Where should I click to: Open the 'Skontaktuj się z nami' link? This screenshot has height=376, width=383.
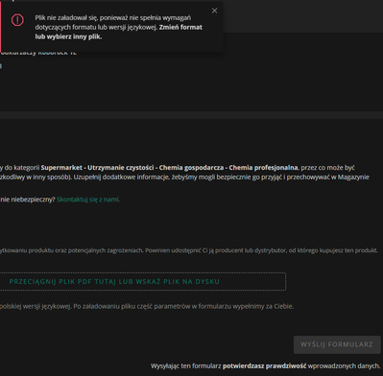pos(88,200)
